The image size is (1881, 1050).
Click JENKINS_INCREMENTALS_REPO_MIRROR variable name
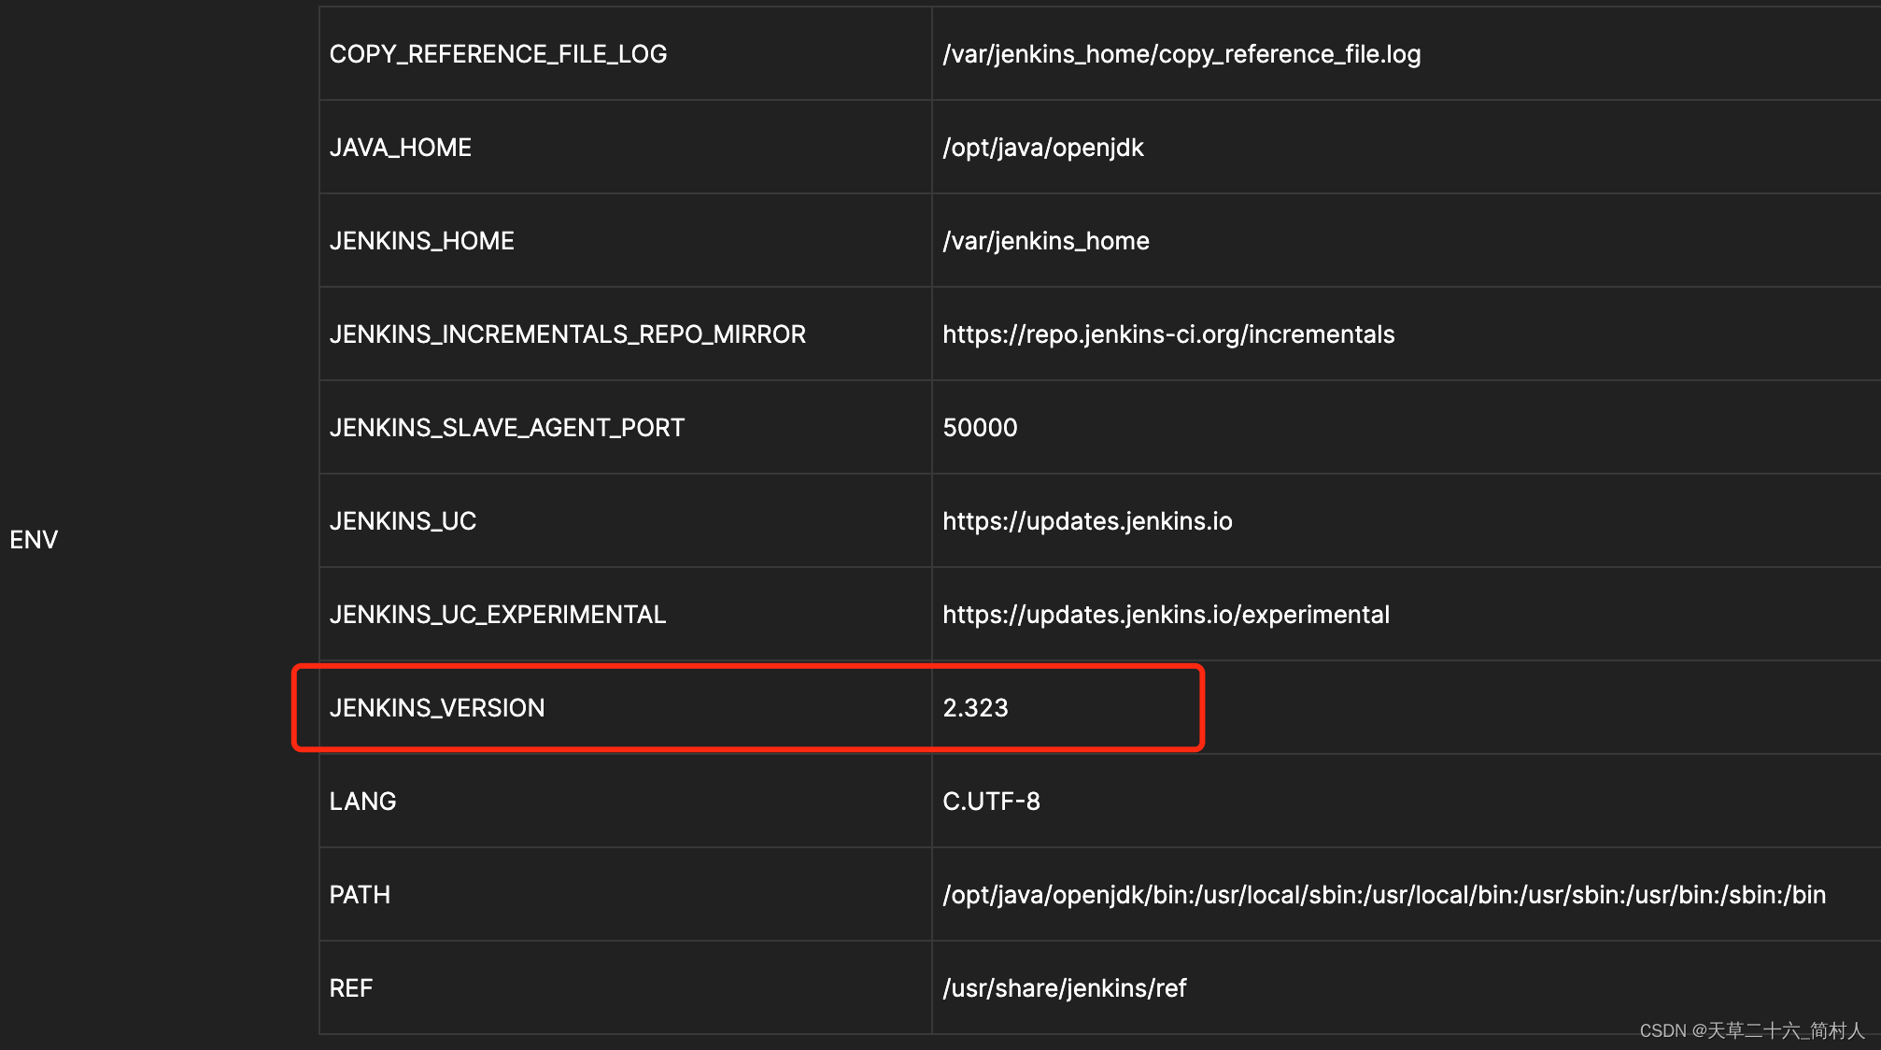click(x=568, y=334)
